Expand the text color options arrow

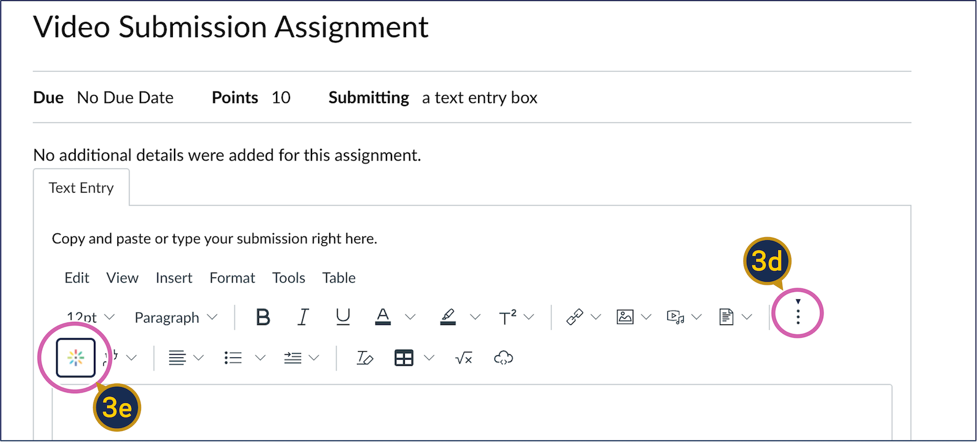[x=410, y=317]
